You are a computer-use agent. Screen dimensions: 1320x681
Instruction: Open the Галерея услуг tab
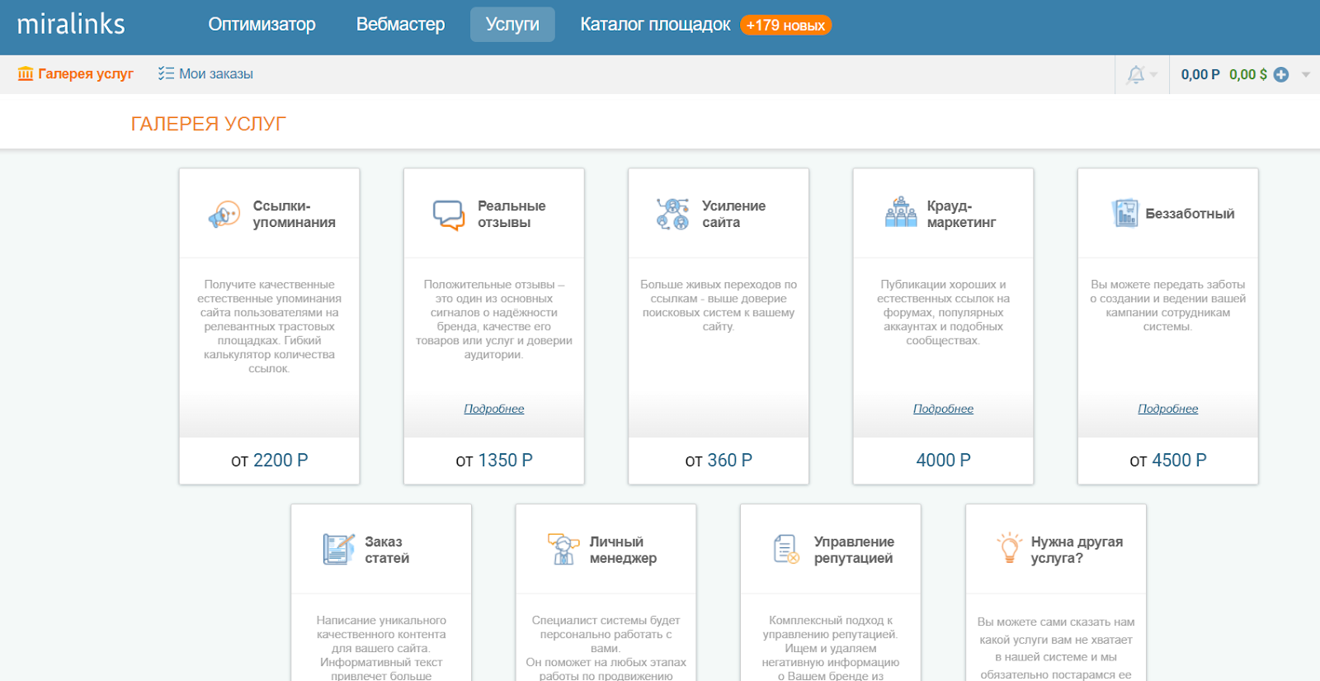tap(75, 73)
